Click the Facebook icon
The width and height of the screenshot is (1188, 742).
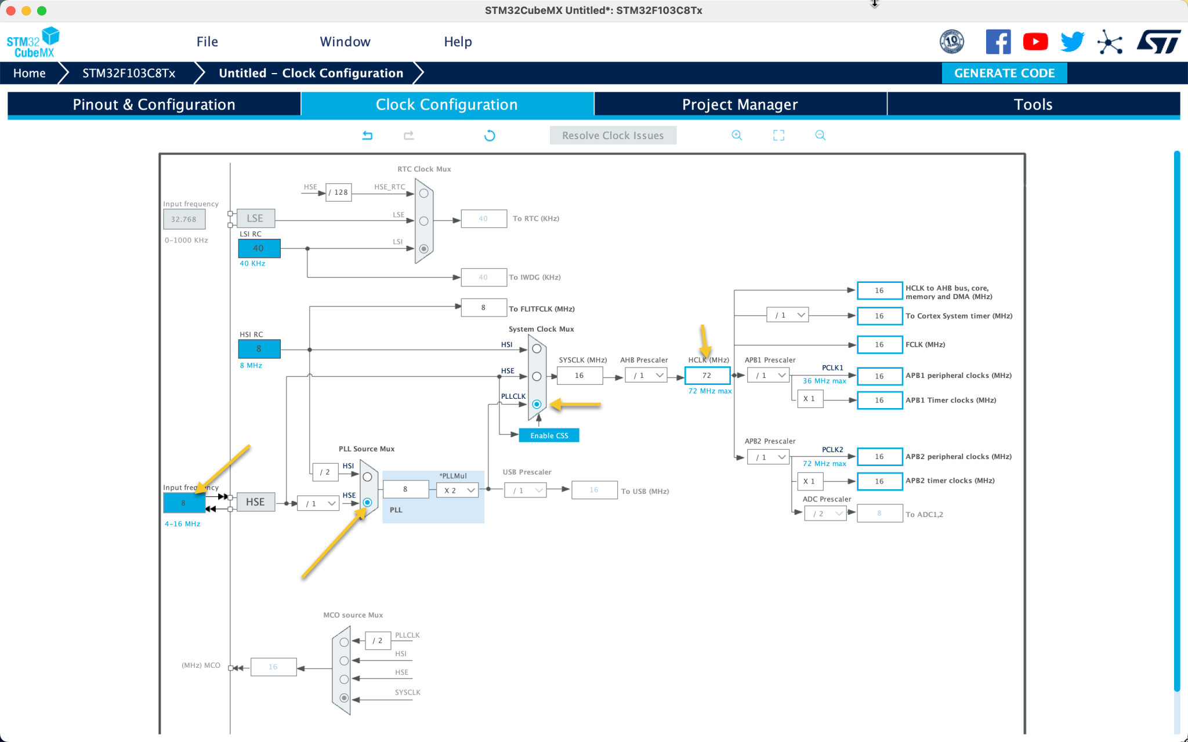pyautogui.click(x=998, y=41)
